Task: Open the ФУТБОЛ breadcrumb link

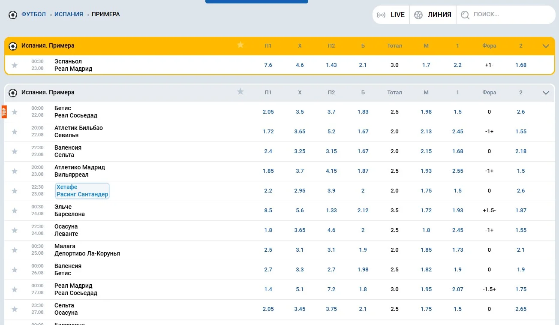Action: 33,15
